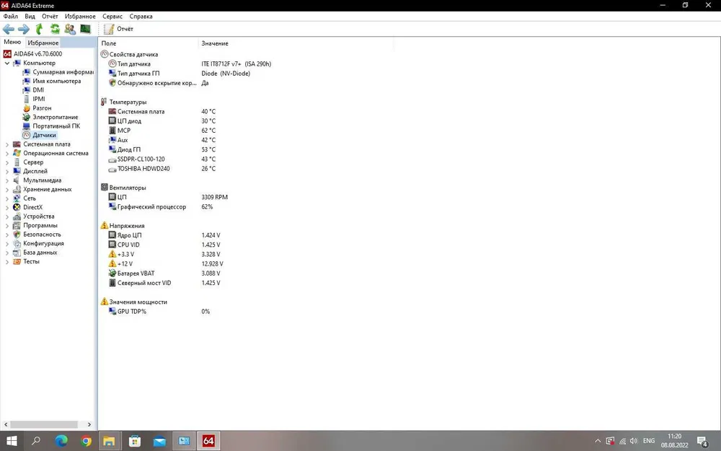721x451 pixels.
Task: Click the green monitor toolbar icon
Action: click(85, 29)
